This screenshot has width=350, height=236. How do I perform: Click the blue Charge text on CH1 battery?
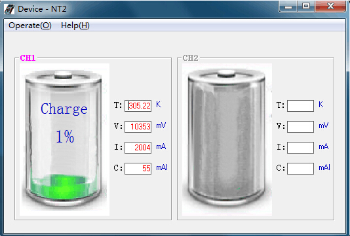(64, 109)
